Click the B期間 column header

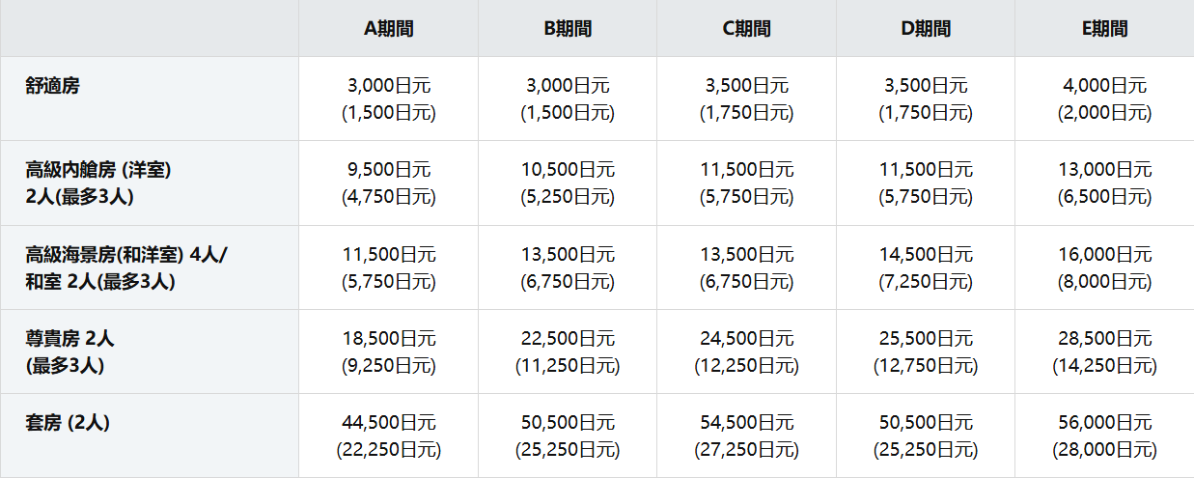click(x=568, y=29)
